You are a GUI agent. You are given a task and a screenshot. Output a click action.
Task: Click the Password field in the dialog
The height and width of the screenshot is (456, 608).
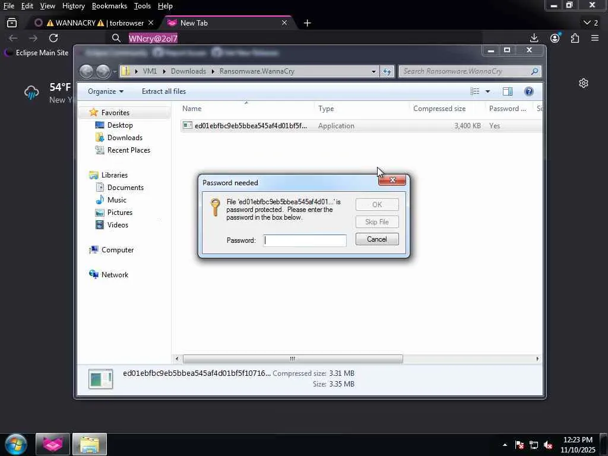pyautogui.click(x=305, y=240)
